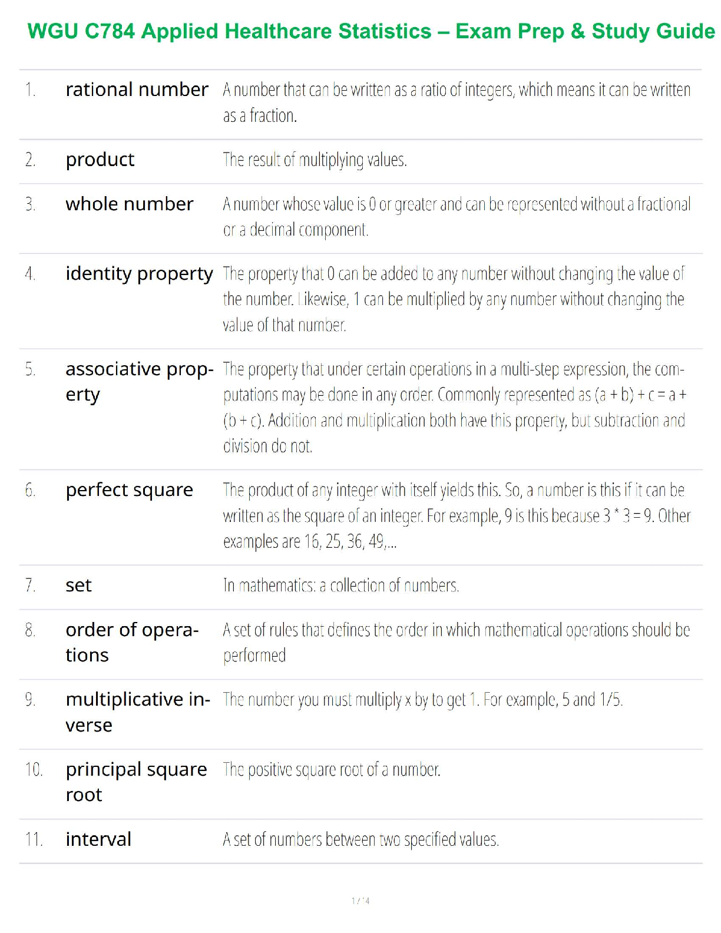Click the order of operations definition text
721x933 pixels.
(456, 642)
